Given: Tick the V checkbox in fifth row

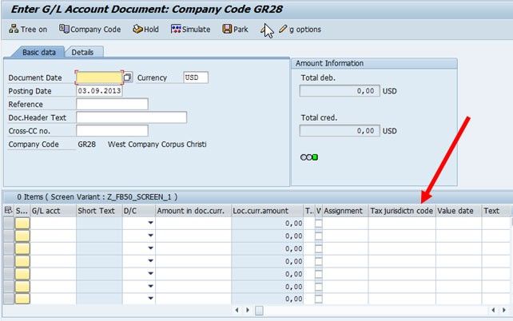Looking at the screenshot, I should (x=319, y=274).
